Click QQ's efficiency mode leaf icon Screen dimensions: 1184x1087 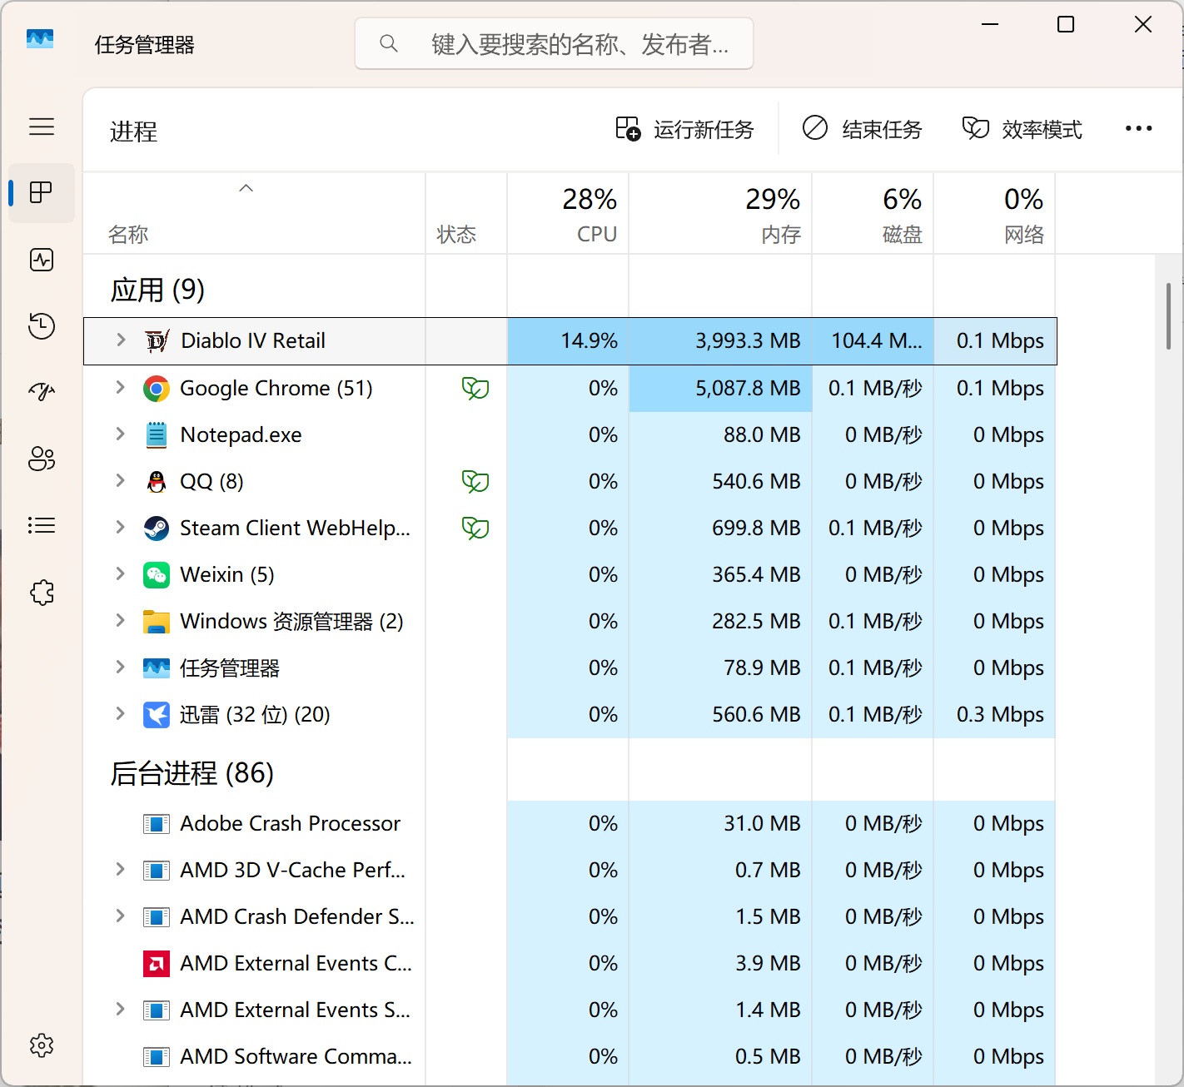(475, 481)
